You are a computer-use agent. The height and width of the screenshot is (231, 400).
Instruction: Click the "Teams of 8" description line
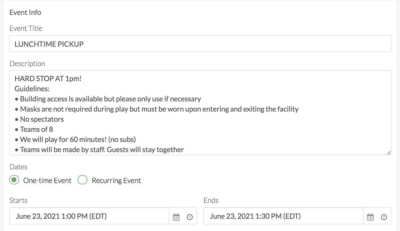pos(37,129)
